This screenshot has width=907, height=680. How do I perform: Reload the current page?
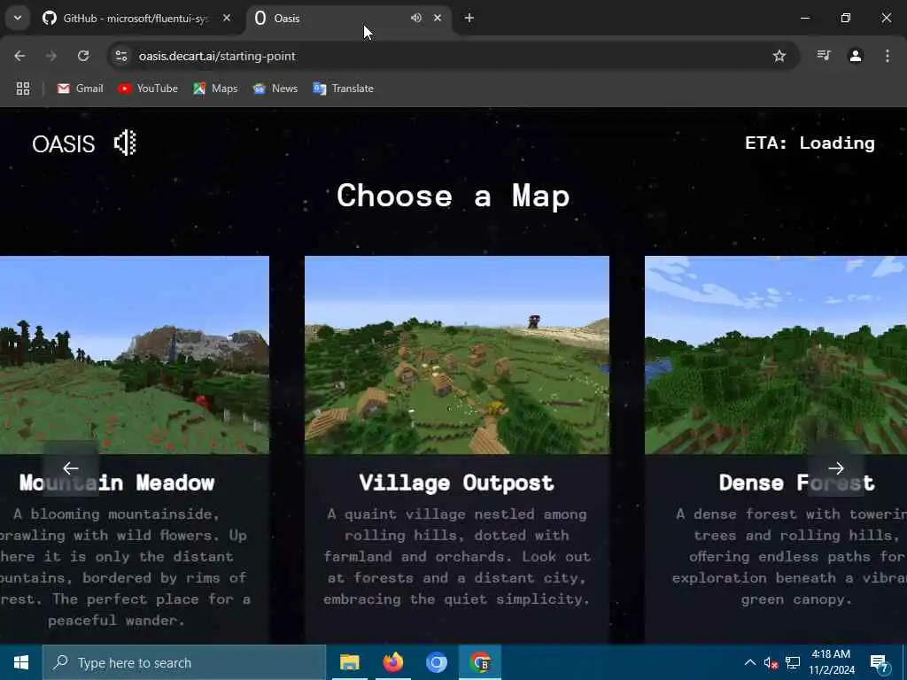point(83,56)
